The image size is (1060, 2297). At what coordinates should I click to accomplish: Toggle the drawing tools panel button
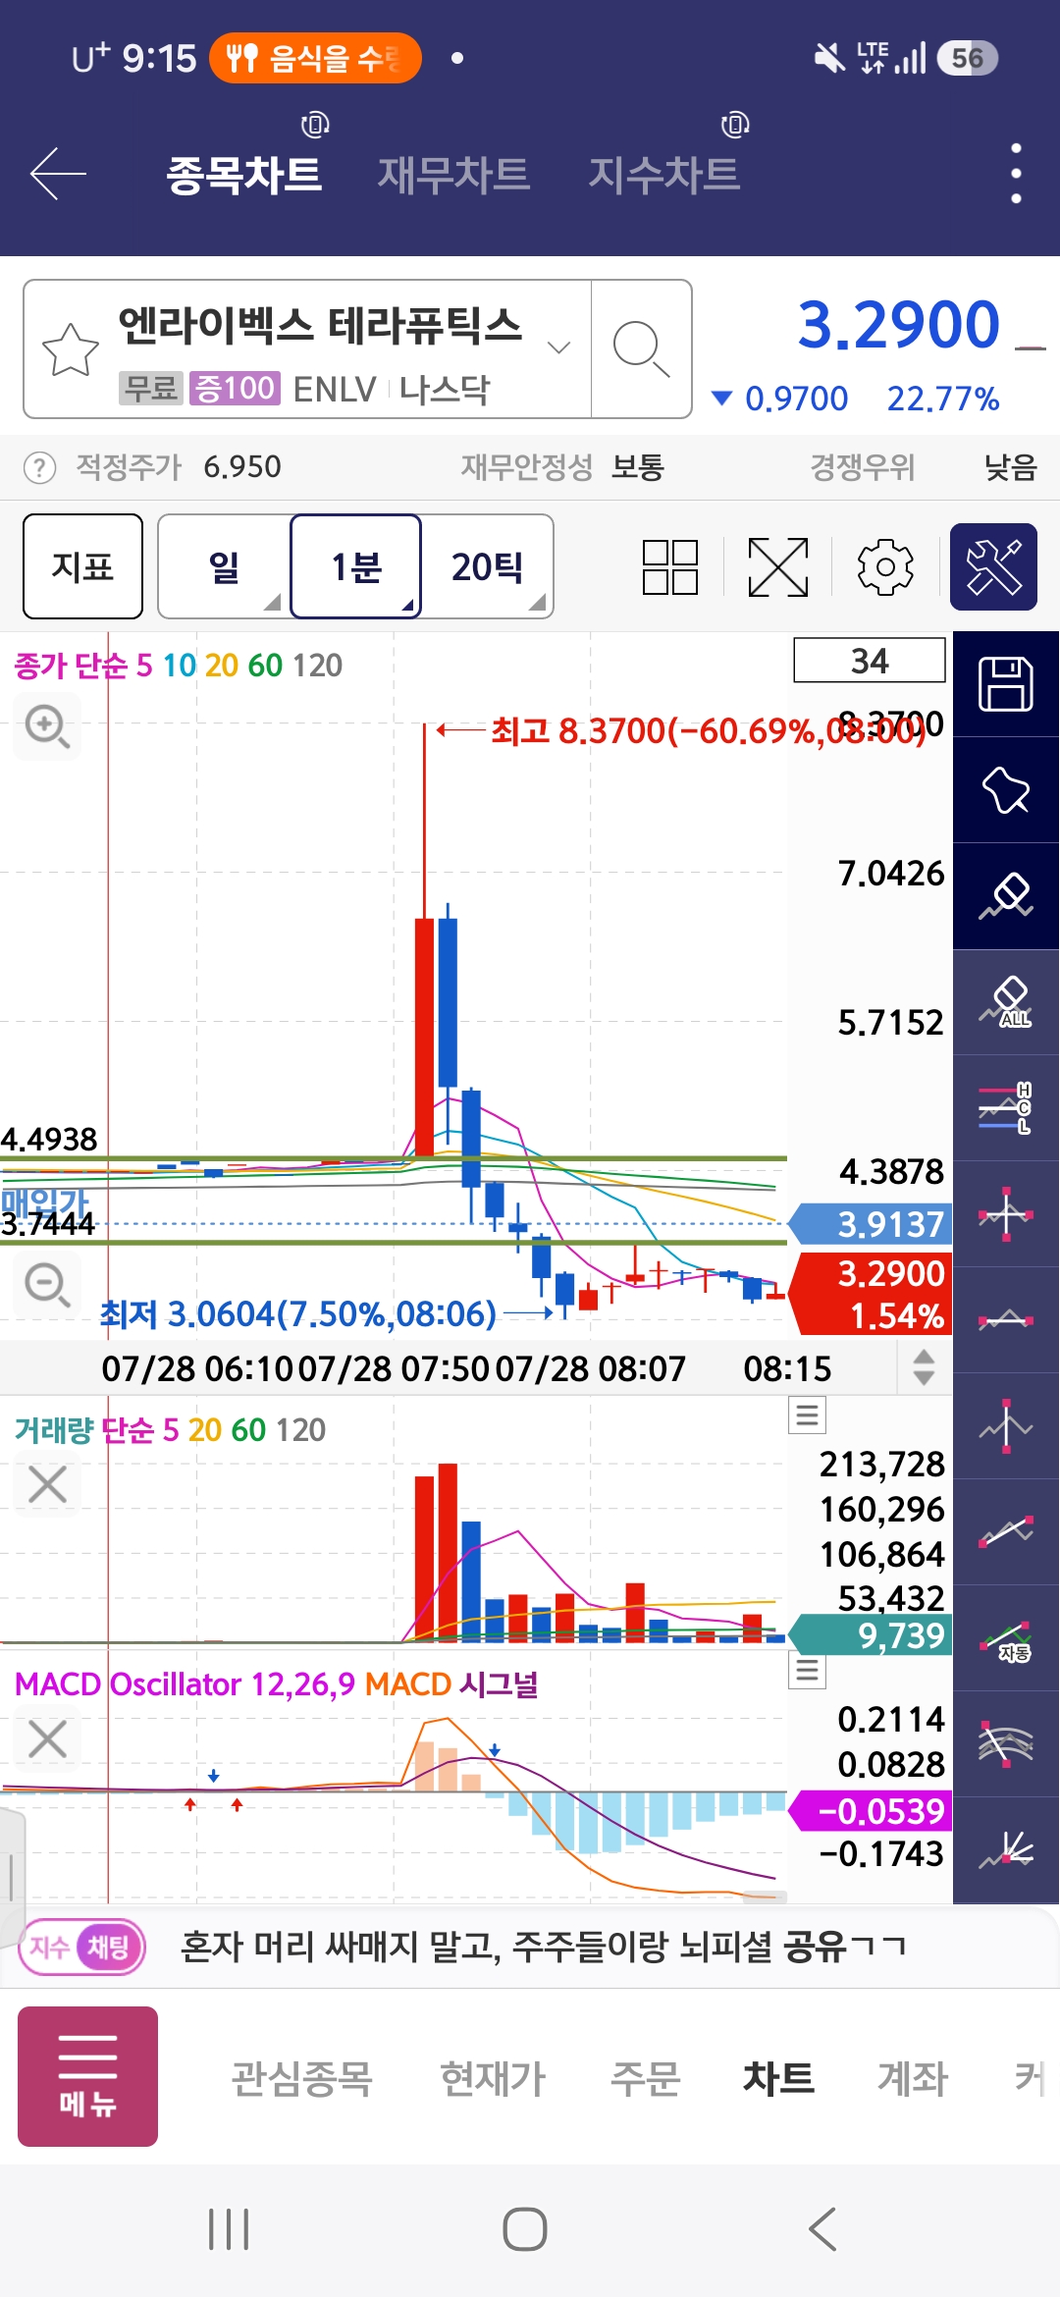993,567
